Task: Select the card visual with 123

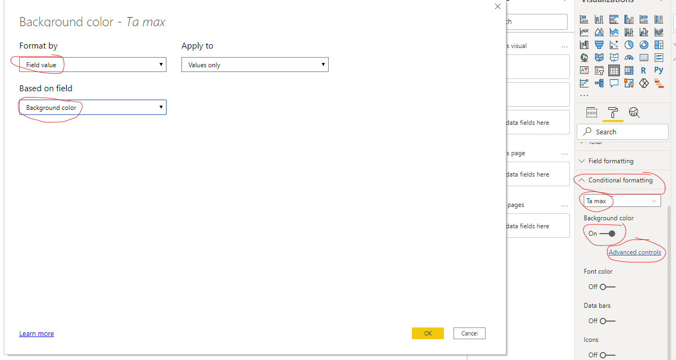Action: (644, 57)
